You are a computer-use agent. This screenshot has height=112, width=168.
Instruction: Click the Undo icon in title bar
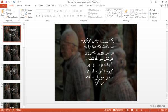click(x=9, y=2)
